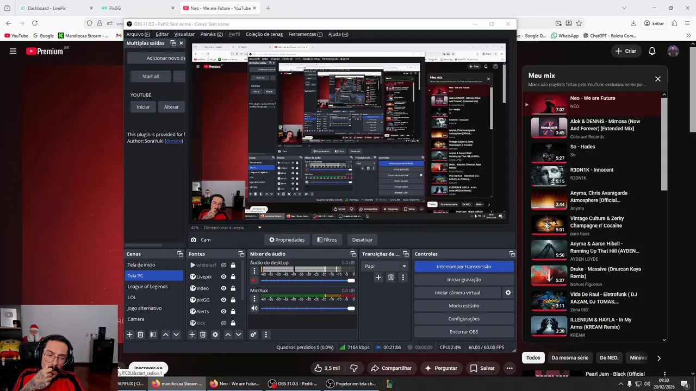This screenshot has height=391, width=696.
Task: Remove selected source using Fontes trash icon
Action: click(203, 335)
